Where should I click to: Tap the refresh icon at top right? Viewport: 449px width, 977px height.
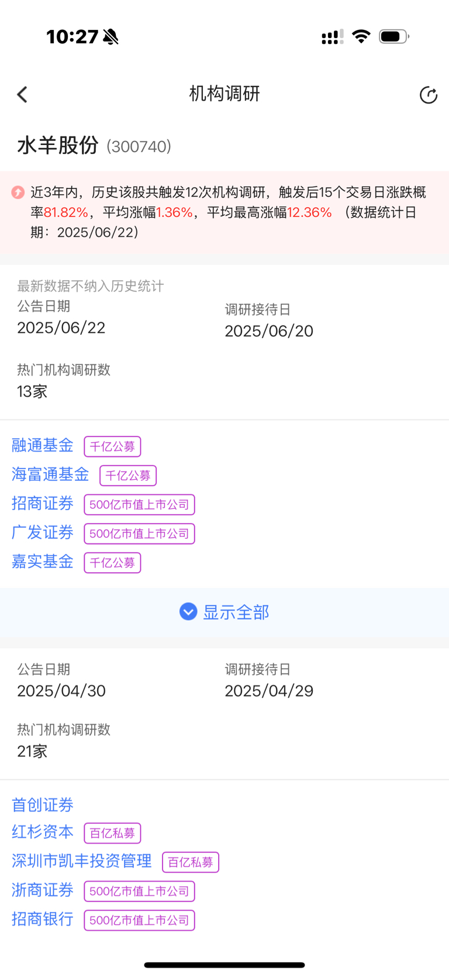429,95
